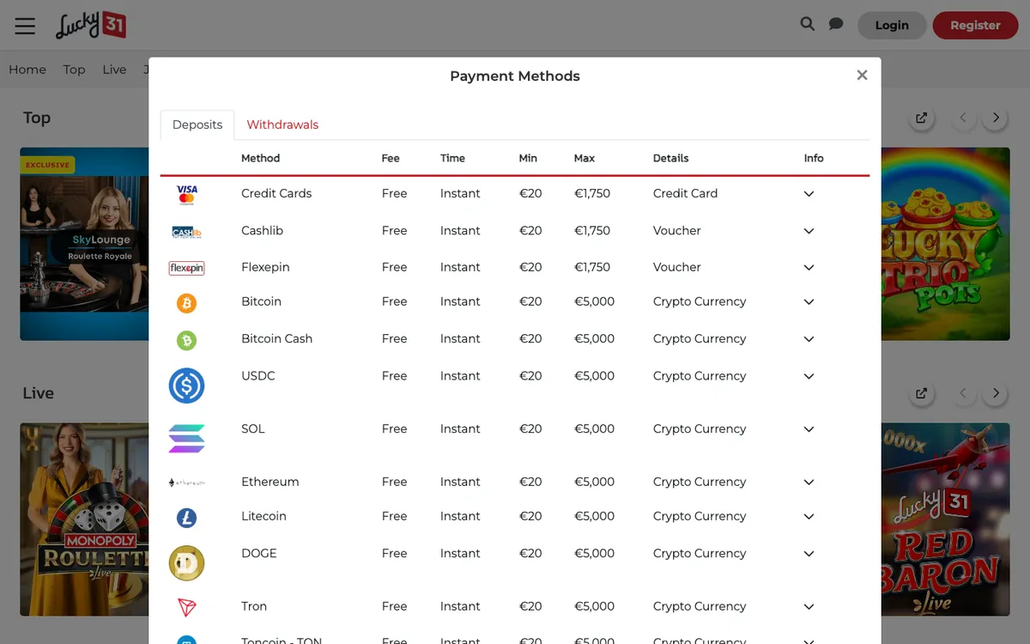
Task: Expand Litecoin info chevron
Action: click(809, 517)
